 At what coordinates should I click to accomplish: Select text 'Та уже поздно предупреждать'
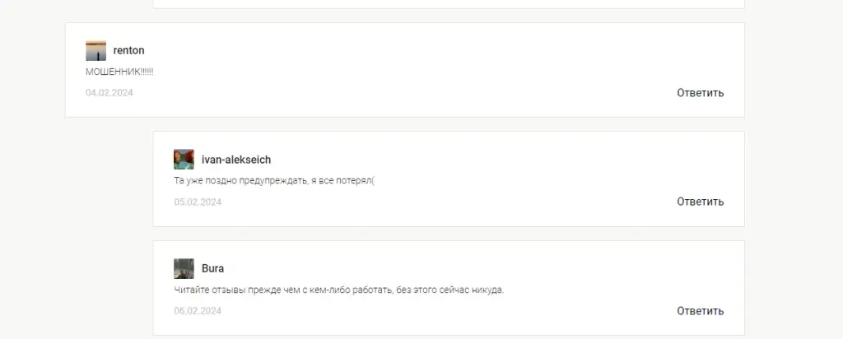[x=241, y=181]
